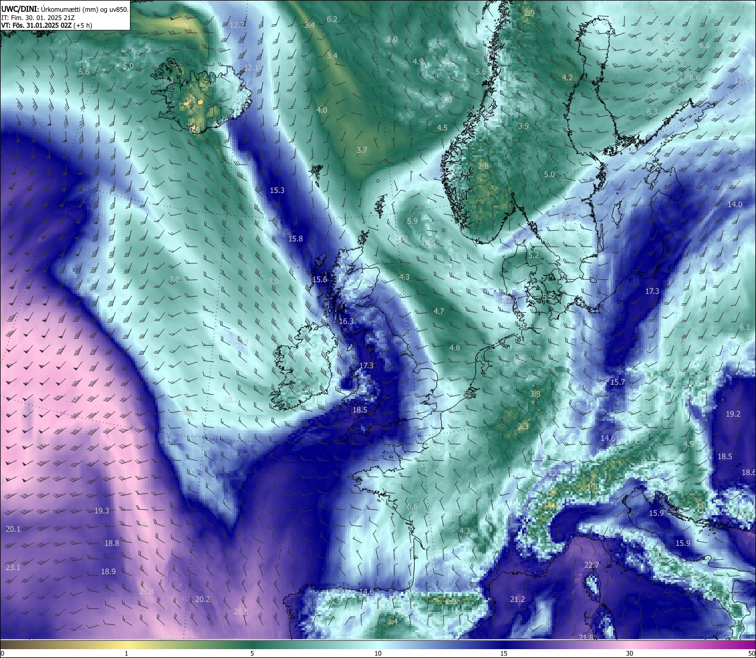Click the 5.9 value in North Sea
The height and width of the screenshot is (658, 756).
pos(412,221)
